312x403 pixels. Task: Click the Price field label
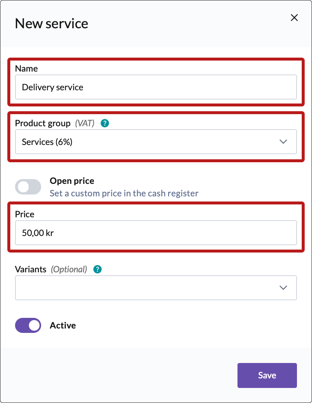tap(25, 214)
